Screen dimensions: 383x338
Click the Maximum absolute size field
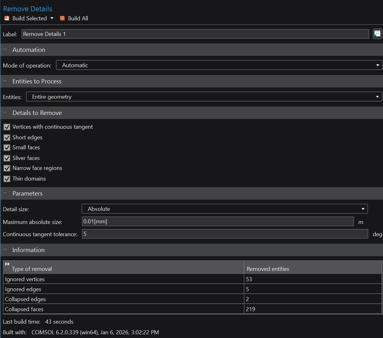[217, 222]
